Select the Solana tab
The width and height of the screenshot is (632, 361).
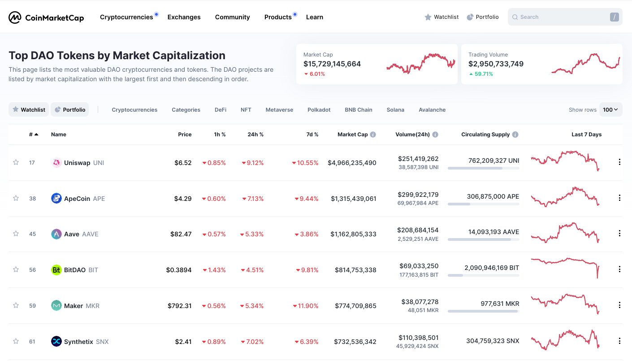click(395, 110)
